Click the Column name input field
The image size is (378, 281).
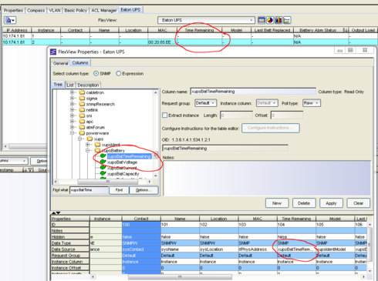[x=253, y=92]
